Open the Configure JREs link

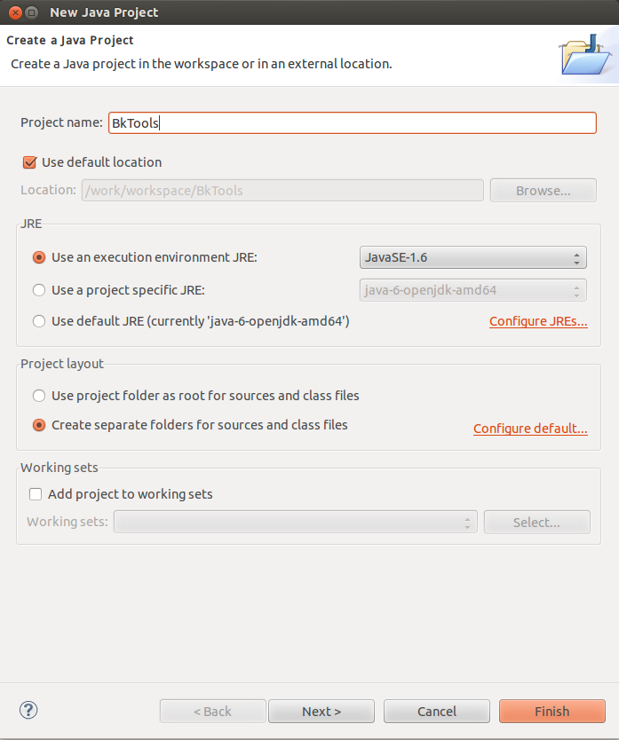tap(538, 322)
